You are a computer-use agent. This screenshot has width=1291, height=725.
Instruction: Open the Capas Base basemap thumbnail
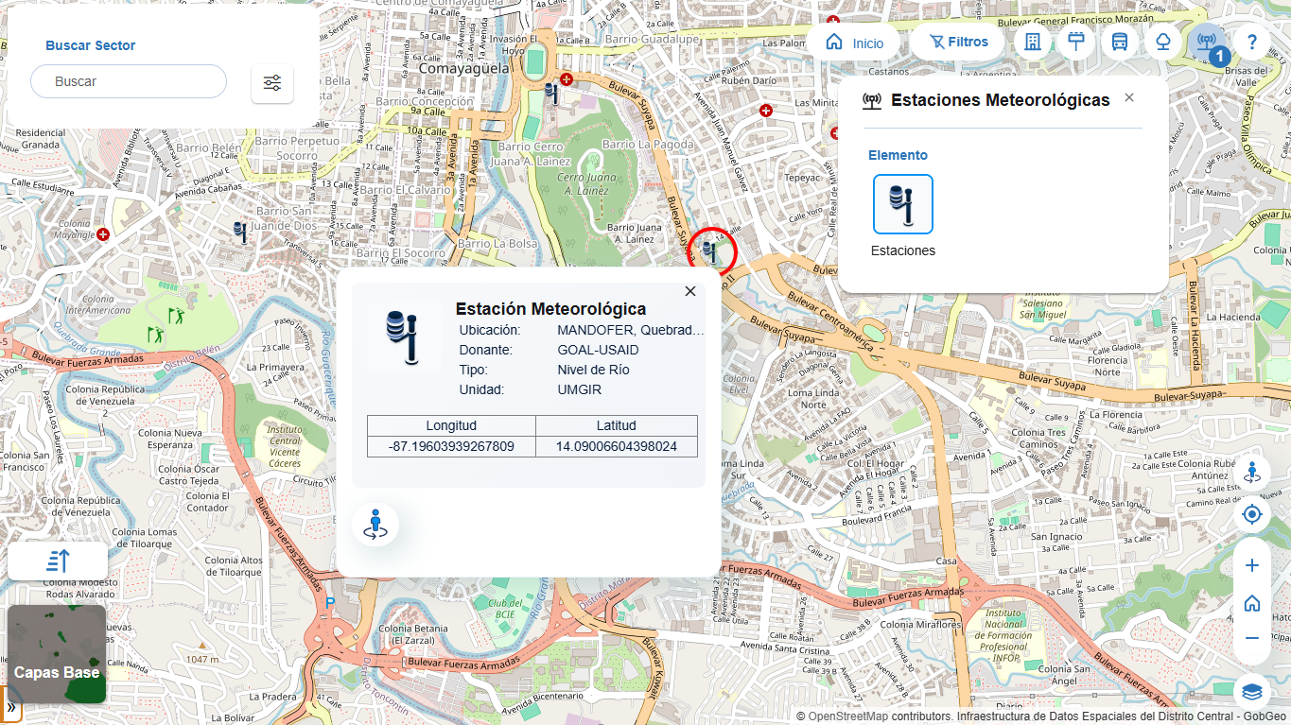click(57, 654)
